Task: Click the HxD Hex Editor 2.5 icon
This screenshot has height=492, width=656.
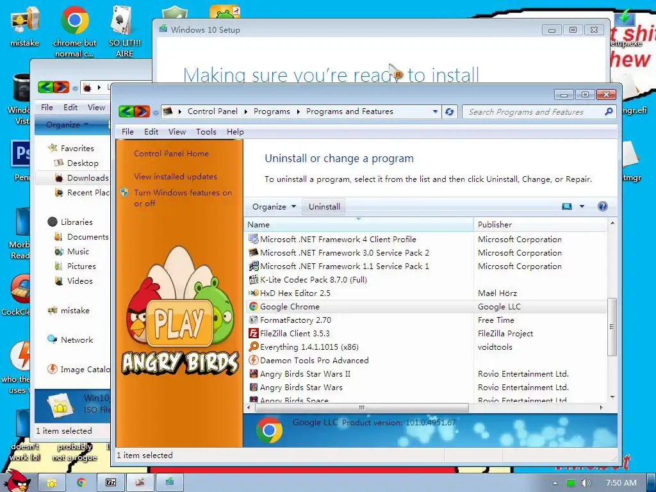Action: 253,293
